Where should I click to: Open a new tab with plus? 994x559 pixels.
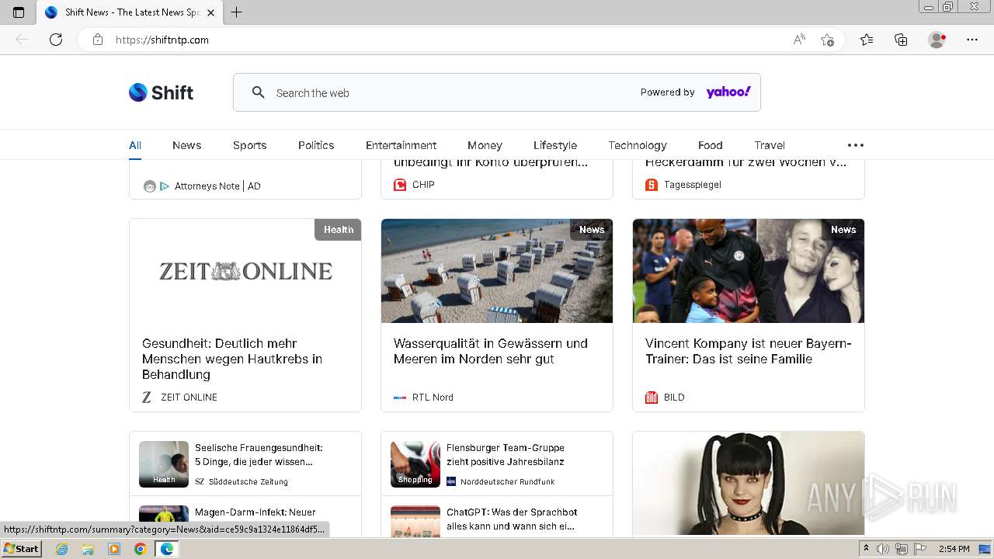click(x=237, y=12)
